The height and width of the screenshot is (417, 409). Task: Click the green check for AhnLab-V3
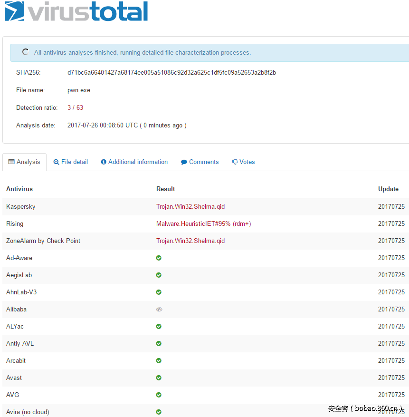(159, 292)
